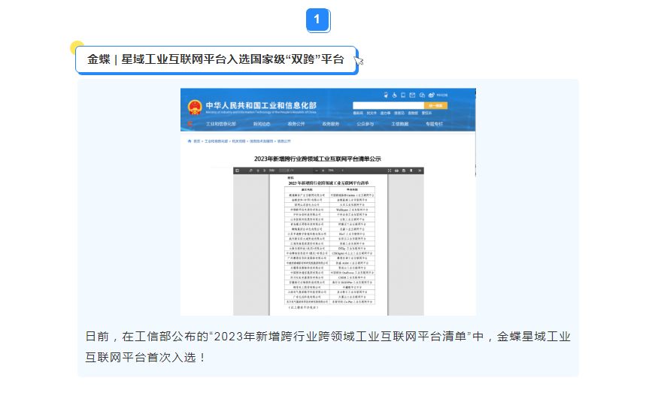
Task: Open the 专题专栏 nav menu
Action: (434, 124)
